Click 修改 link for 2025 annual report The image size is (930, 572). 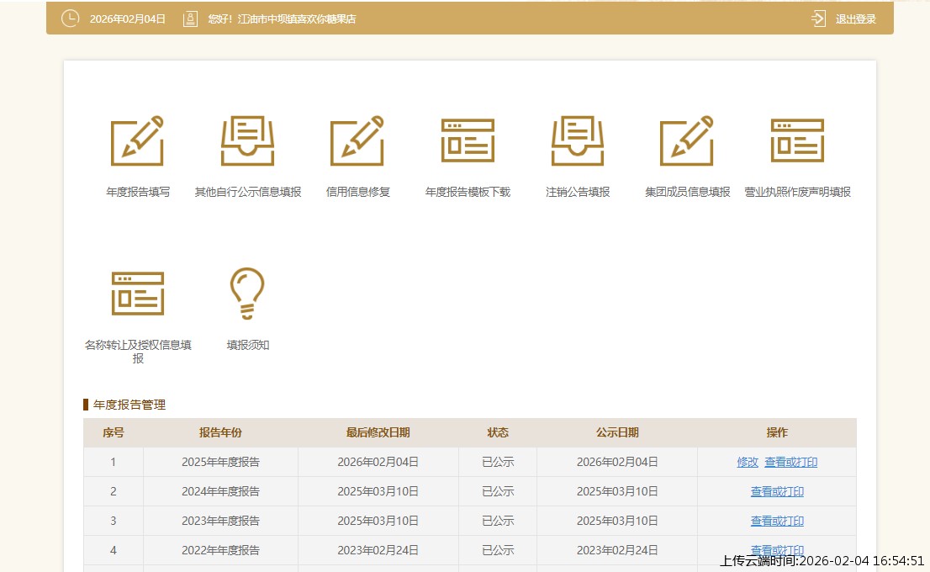(748, 462)
